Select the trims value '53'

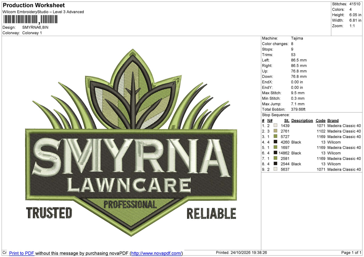click(x=293, y=55)
